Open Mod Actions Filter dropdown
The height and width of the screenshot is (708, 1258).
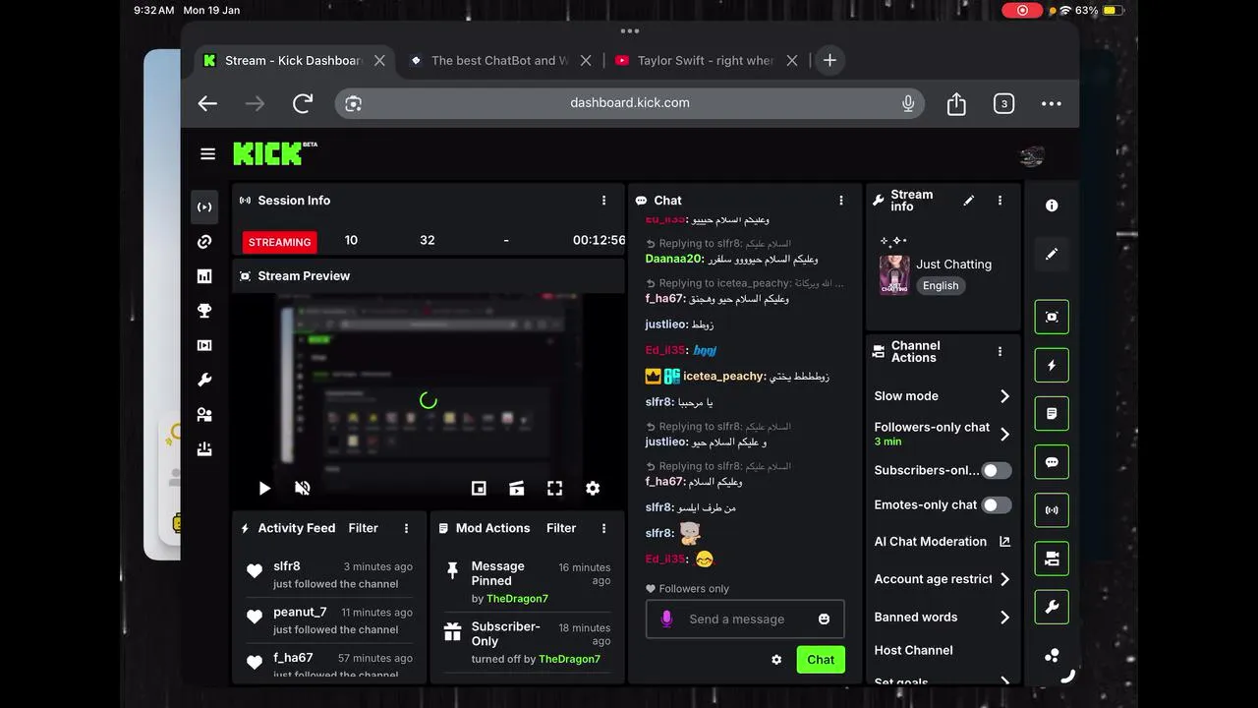click(561, 528)
